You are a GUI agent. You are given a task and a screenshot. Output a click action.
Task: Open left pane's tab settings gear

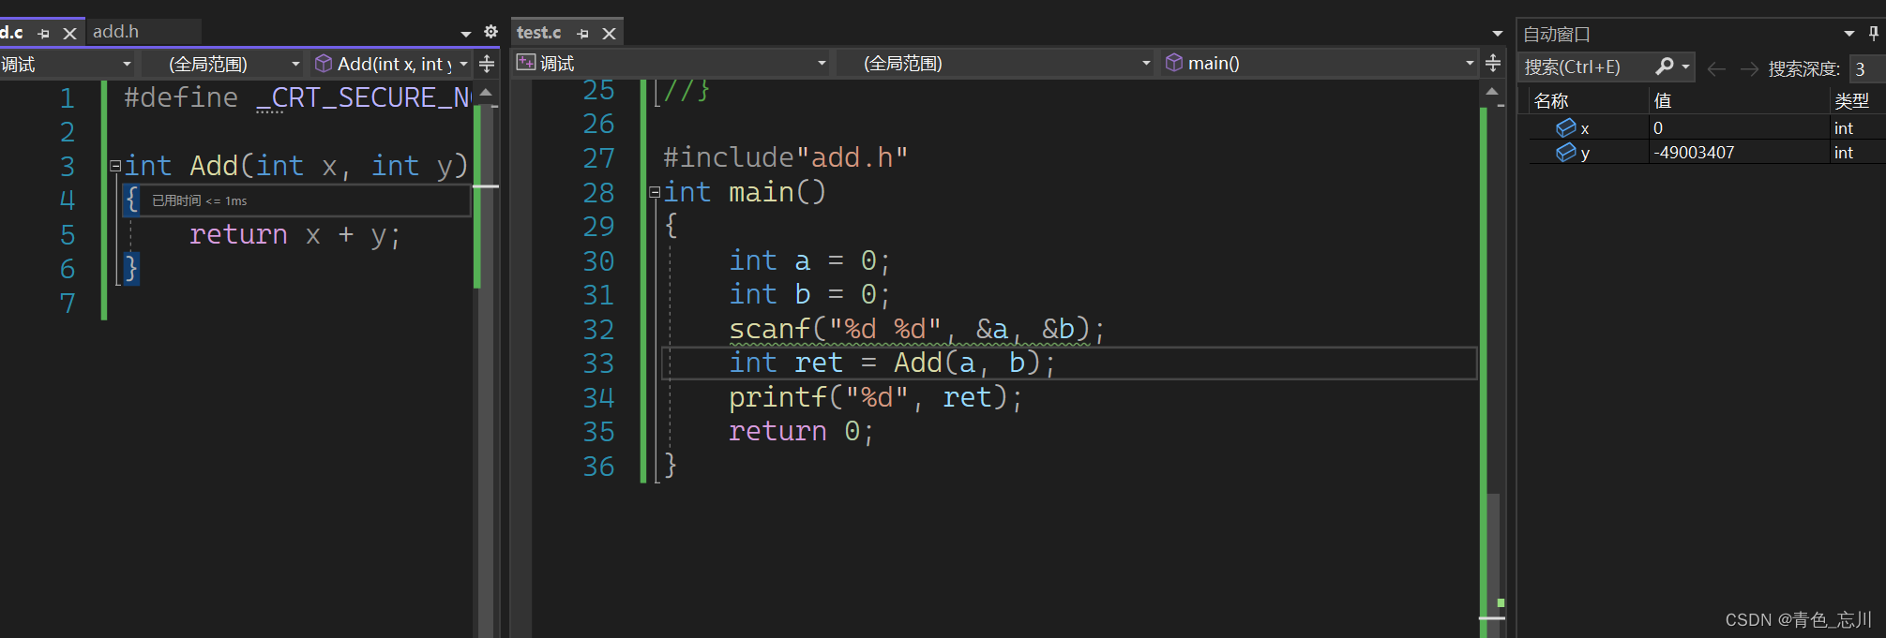(x=490, y=32)
